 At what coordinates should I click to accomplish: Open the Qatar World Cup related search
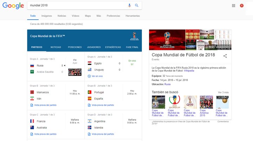point(190,106)
